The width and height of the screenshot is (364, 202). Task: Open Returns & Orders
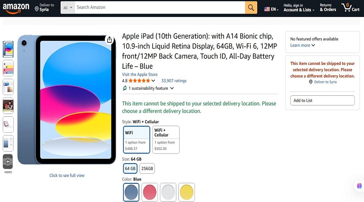point(328,8)
